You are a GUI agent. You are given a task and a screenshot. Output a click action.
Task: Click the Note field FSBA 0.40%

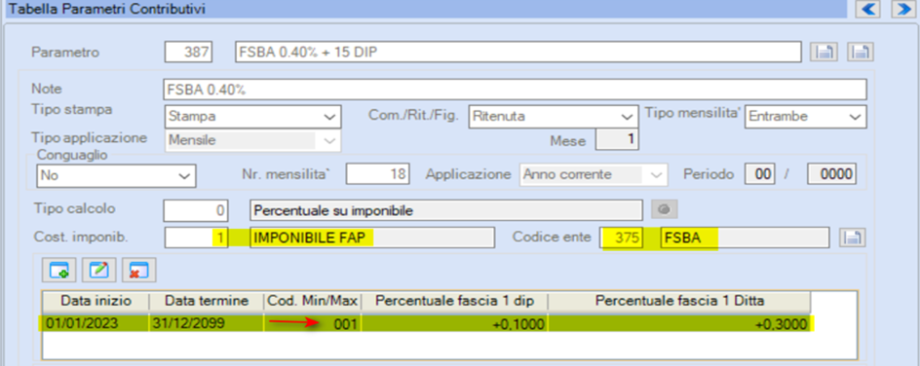click(516, 90)
